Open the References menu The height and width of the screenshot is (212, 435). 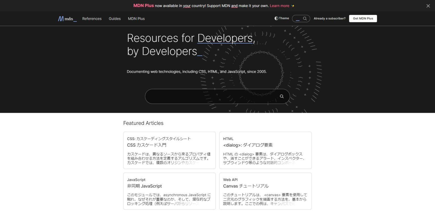tap(92, 19)
